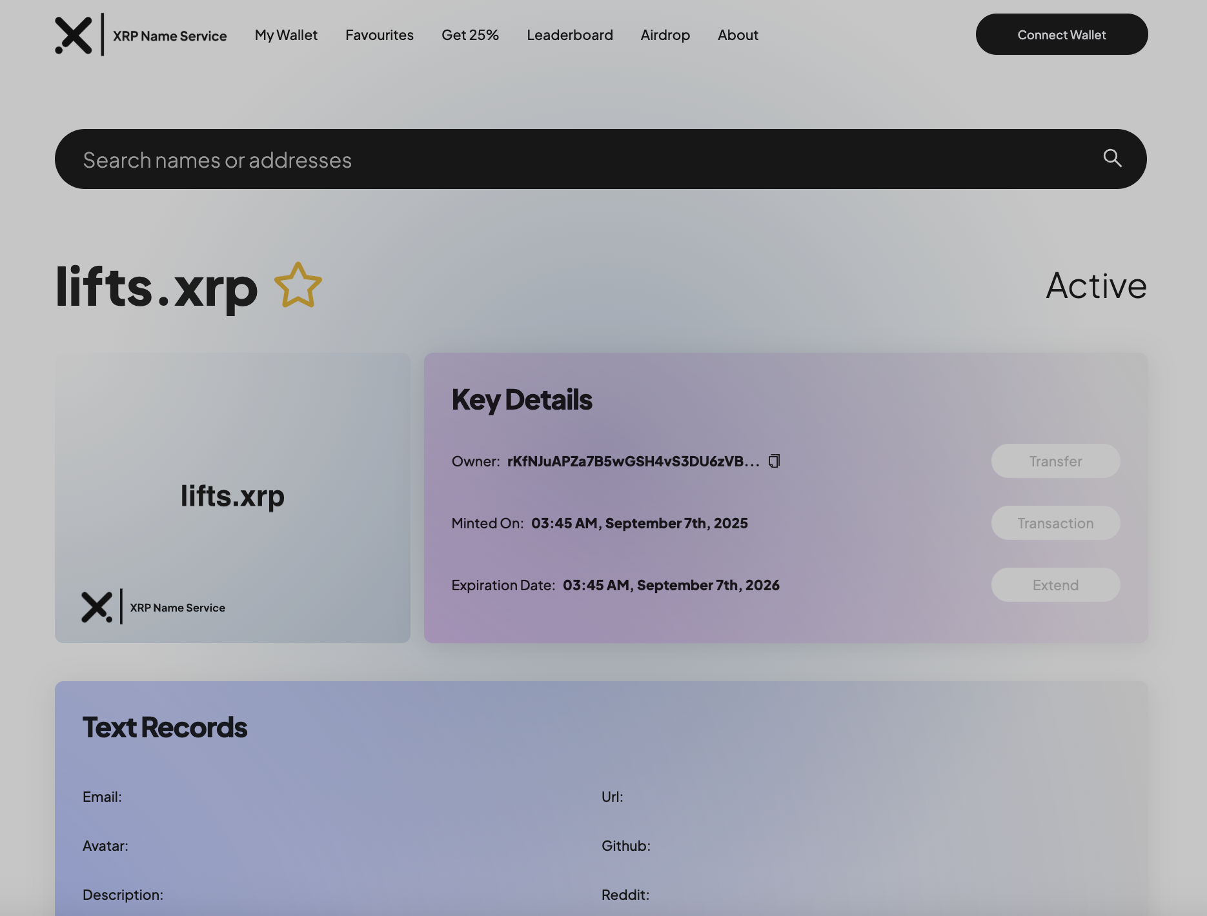Viewport: 1207px width, 916px height.
Task: Click the Transfer button
Action: (1055, 461)
